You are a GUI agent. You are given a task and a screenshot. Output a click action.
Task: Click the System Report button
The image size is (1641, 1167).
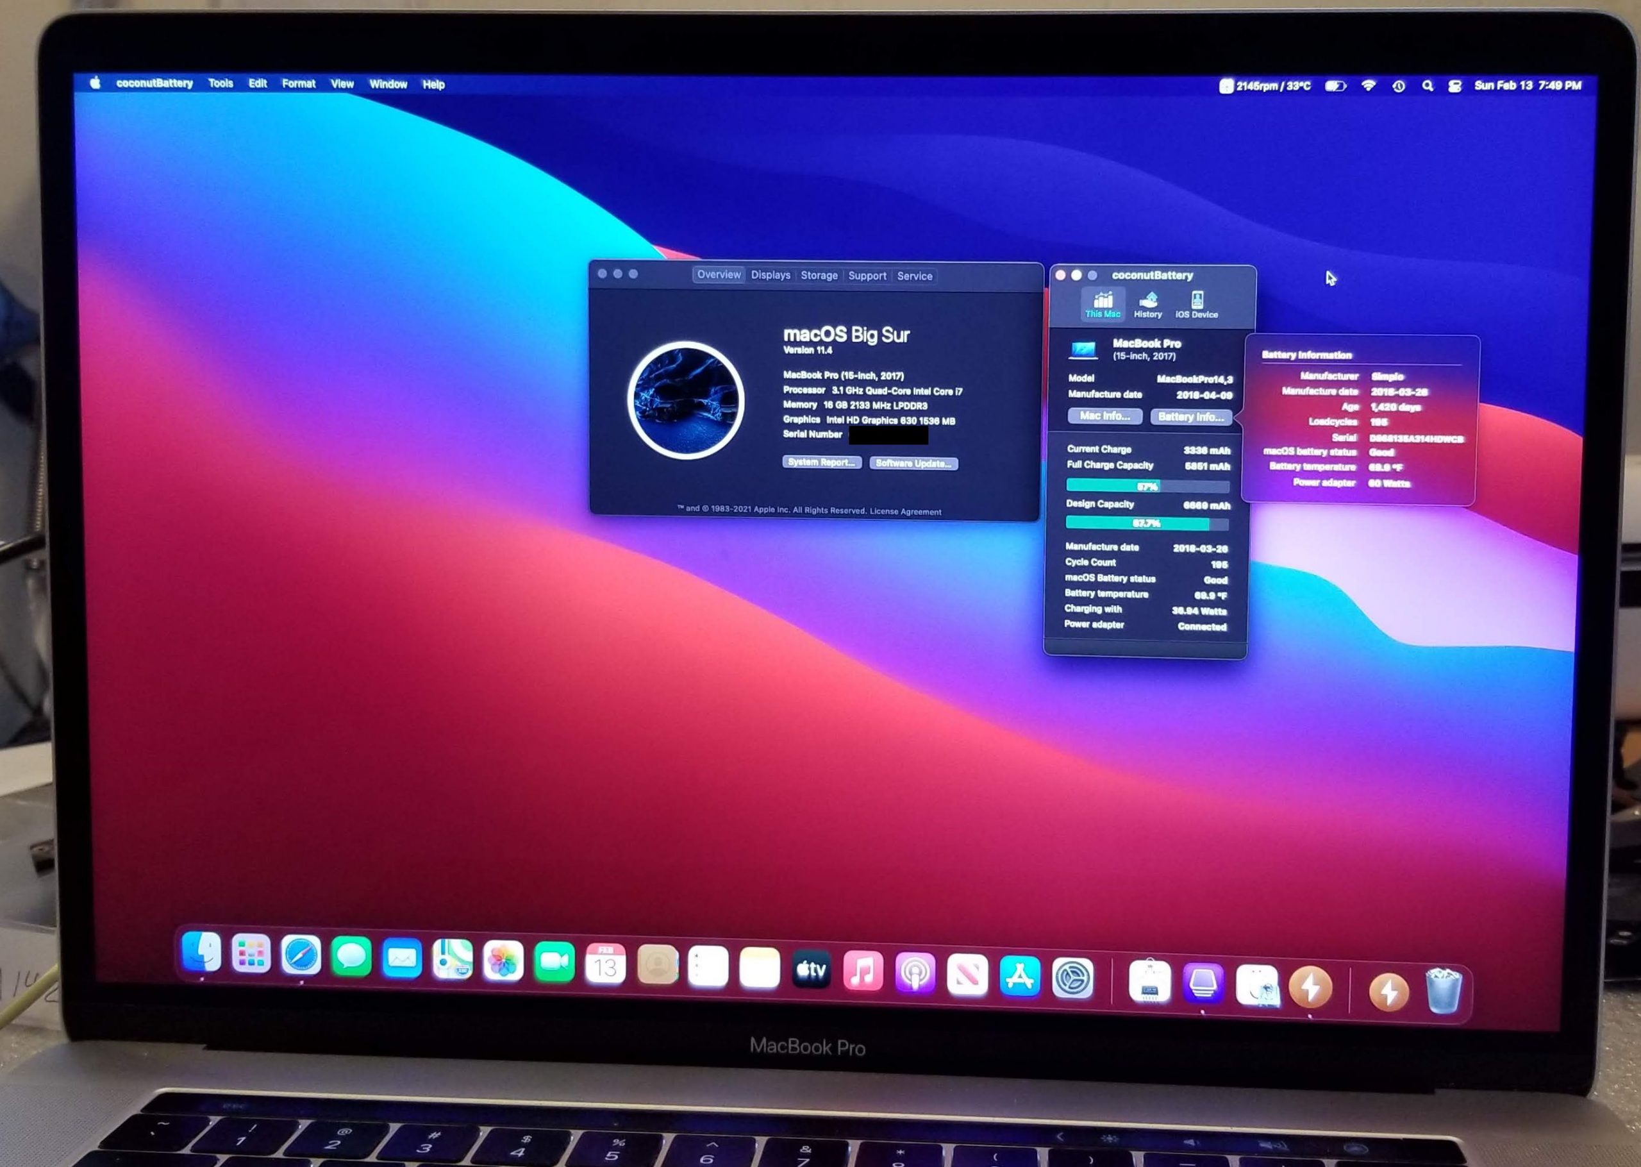click(821, 462)
